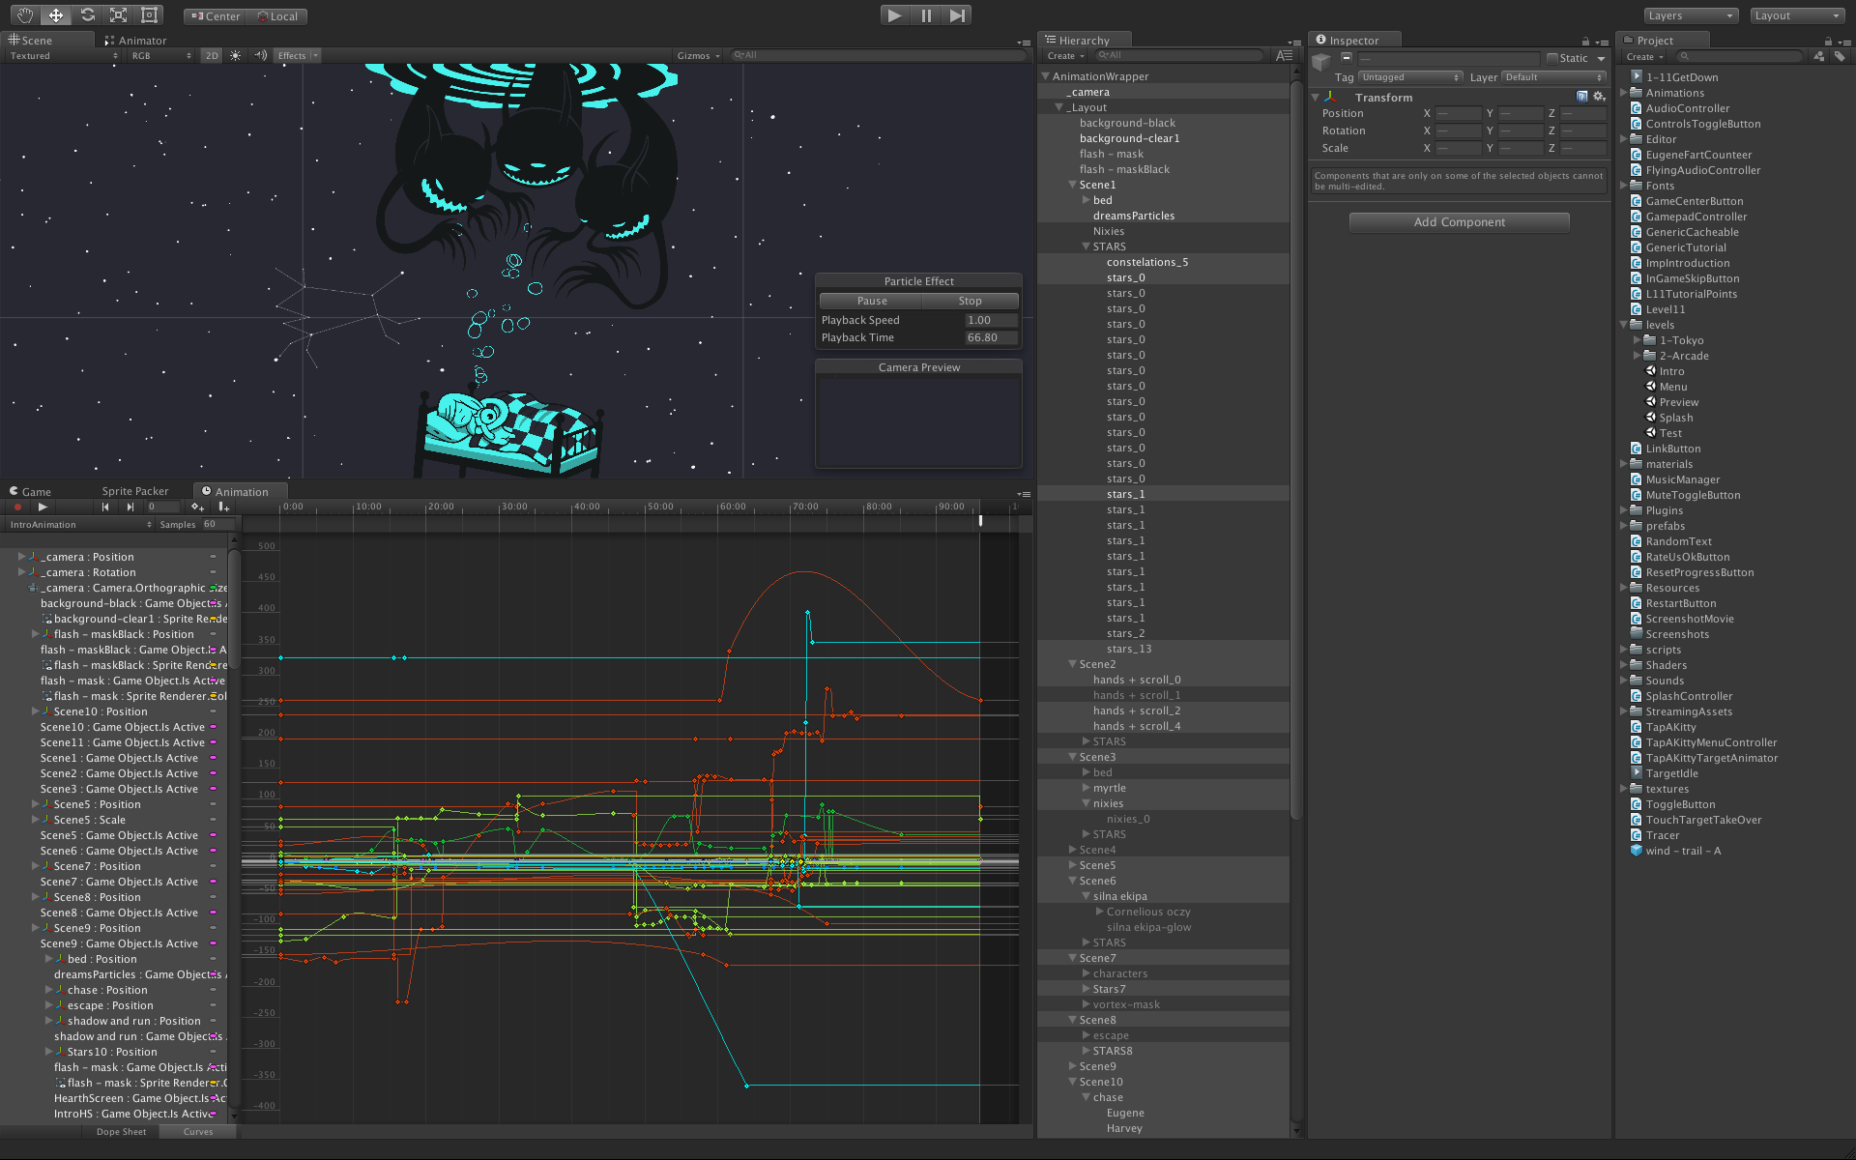The image size is (1856, 1160).
Task: Open the Textured draw mode dropdown
Action: pyautogui.click(x=63, y=55)
